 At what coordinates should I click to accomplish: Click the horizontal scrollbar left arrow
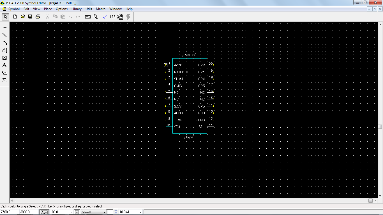pos(12,200)
